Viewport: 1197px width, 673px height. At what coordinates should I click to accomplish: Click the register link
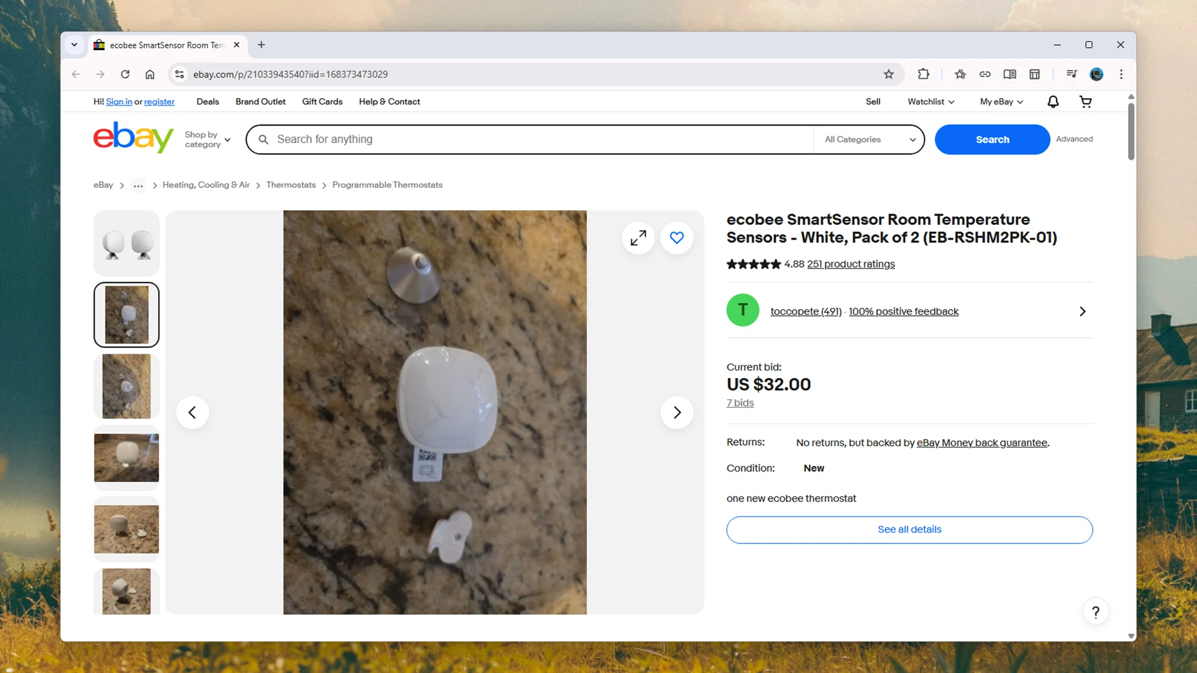(x=159, y=102)
